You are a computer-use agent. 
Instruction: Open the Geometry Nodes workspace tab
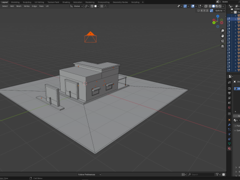[120, 2]
